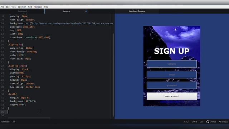Viewport: 229px width, 129px height.
Task: Click the fullname input field in preview
Action: pos(172,64)
